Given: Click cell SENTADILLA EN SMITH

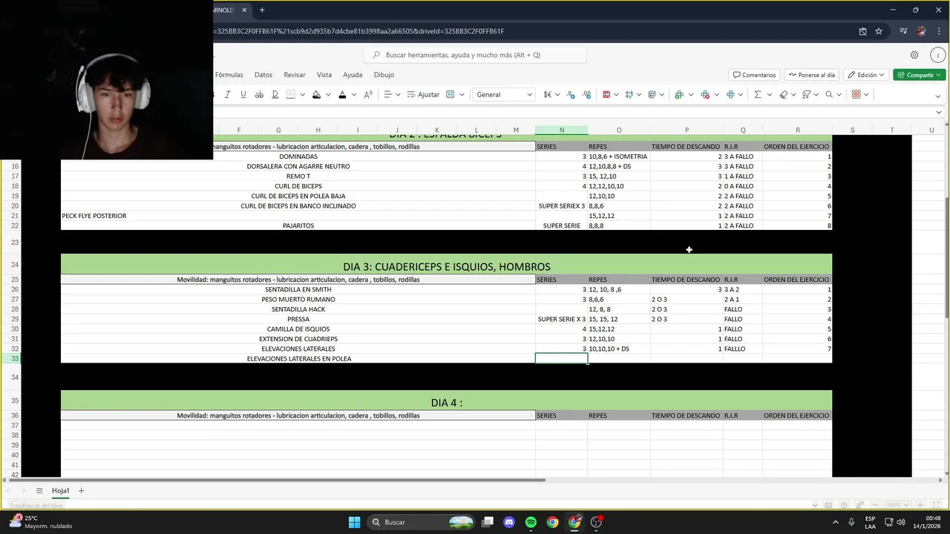Looking at the screenshot, I should 298,289.
